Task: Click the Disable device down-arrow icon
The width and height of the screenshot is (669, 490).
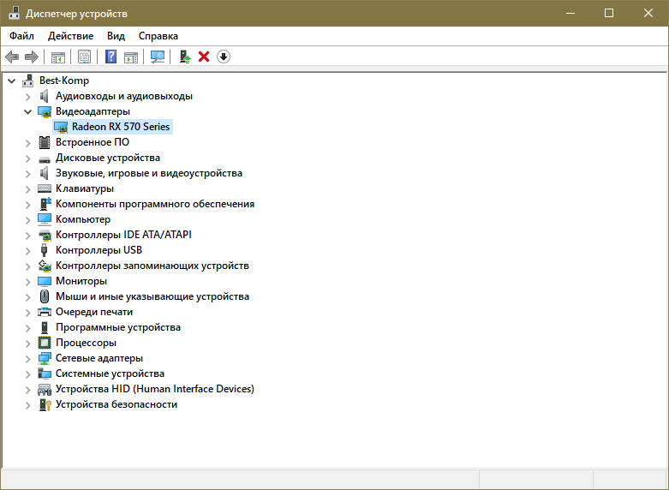Action: coord(224,57)
